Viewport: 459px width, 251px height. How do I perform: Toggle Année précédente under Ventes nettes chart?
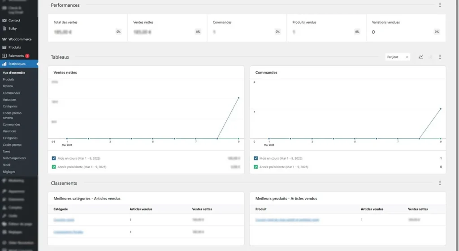click(54, 167)
